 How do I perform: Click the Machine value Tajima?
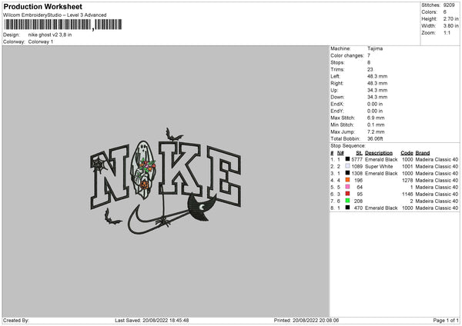375,48
